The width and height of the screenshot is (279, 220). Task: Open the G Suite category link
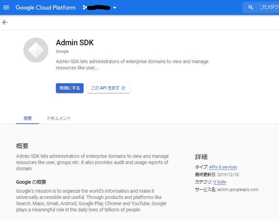(x=220, y=182)
